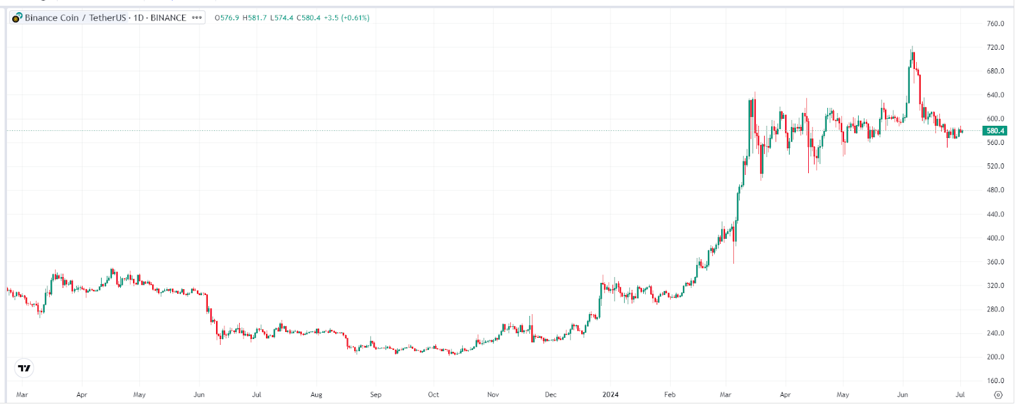Click the 2024 label on time axis
The height and width of the screenshot is (408, 1023).
(x=611, y=395)
